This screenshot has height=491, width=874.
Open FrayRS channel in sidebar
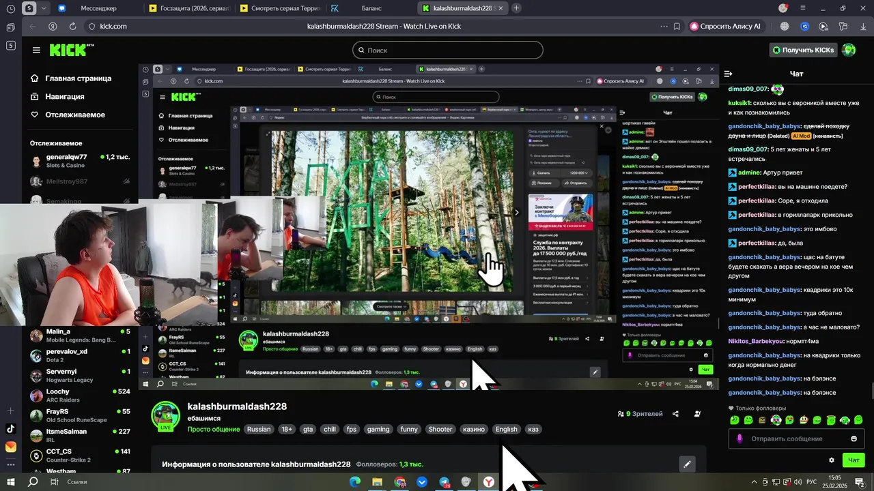pos(81,415)
